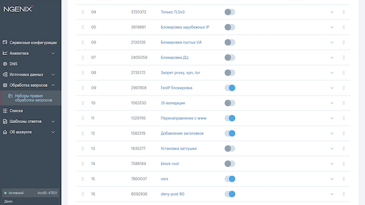Enable the JS-валидация toggle
This screenshot has height=205, width=365.
click(230, 103)
